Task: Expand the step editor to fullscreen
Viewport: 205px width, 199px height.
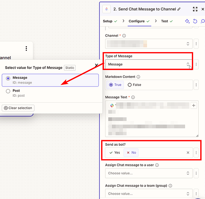Action: click(x=195, y=9)
